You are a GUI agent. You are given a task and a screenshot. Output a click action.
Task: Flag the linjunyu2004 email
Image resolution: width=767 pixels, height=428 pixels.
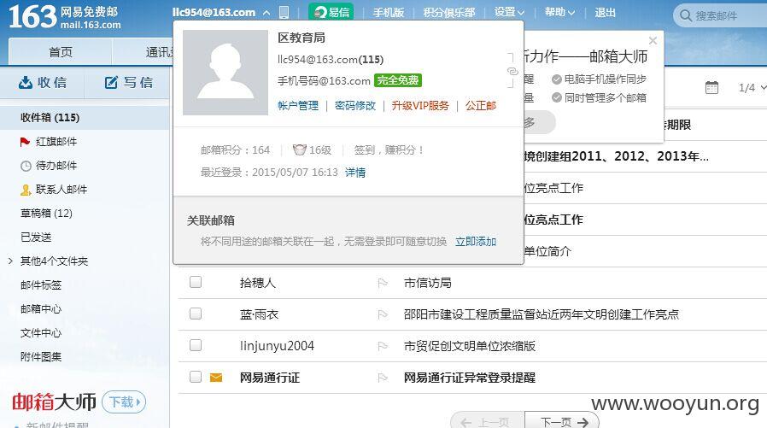(383, 346)
